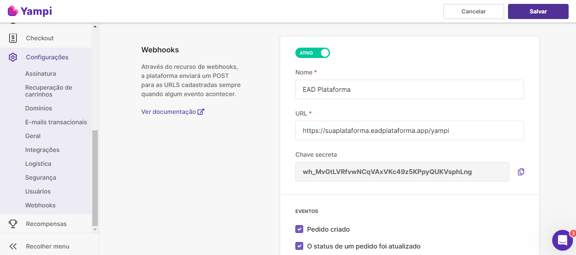Image resolution: width=576 pixels, height=255 pixels.
Task: Select Assinatura under Configurações
Action: click(41, 74)
